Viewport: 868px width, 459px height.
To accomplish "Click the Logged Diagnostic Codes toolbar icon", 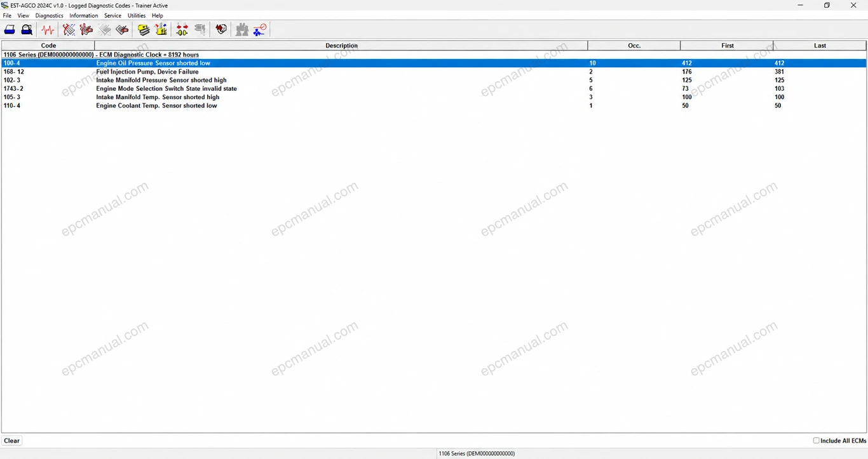I will tap(86, 29).
